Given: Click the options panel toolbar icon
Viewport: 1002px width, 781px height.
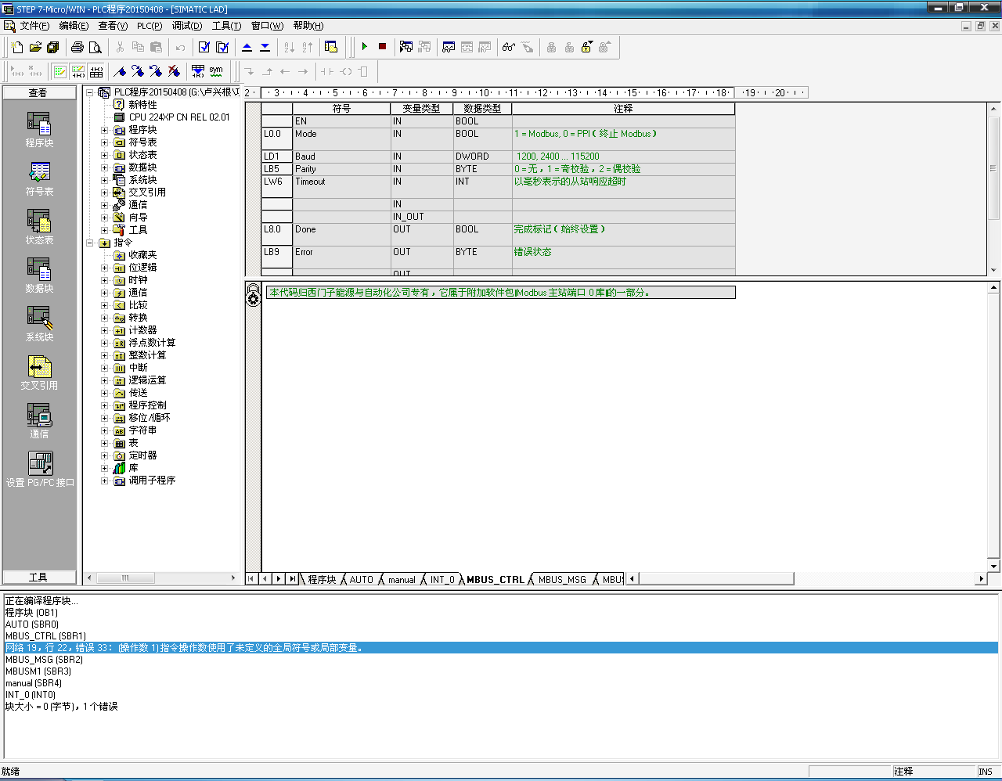Looking at the screenshot, I should [x=331, y=47].
